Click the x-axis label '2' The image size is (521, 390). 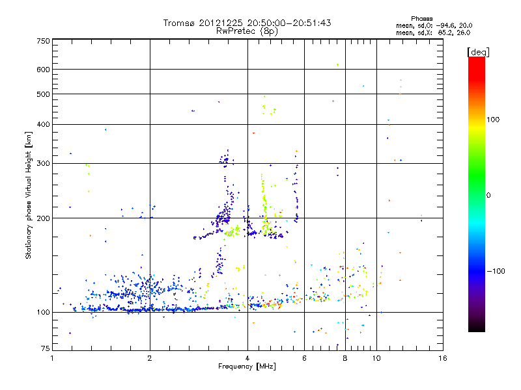pos(150,358)
